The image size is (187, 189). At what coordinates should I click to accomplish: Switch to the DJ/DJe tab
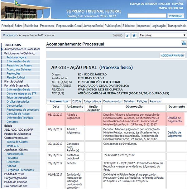point(77,101)
